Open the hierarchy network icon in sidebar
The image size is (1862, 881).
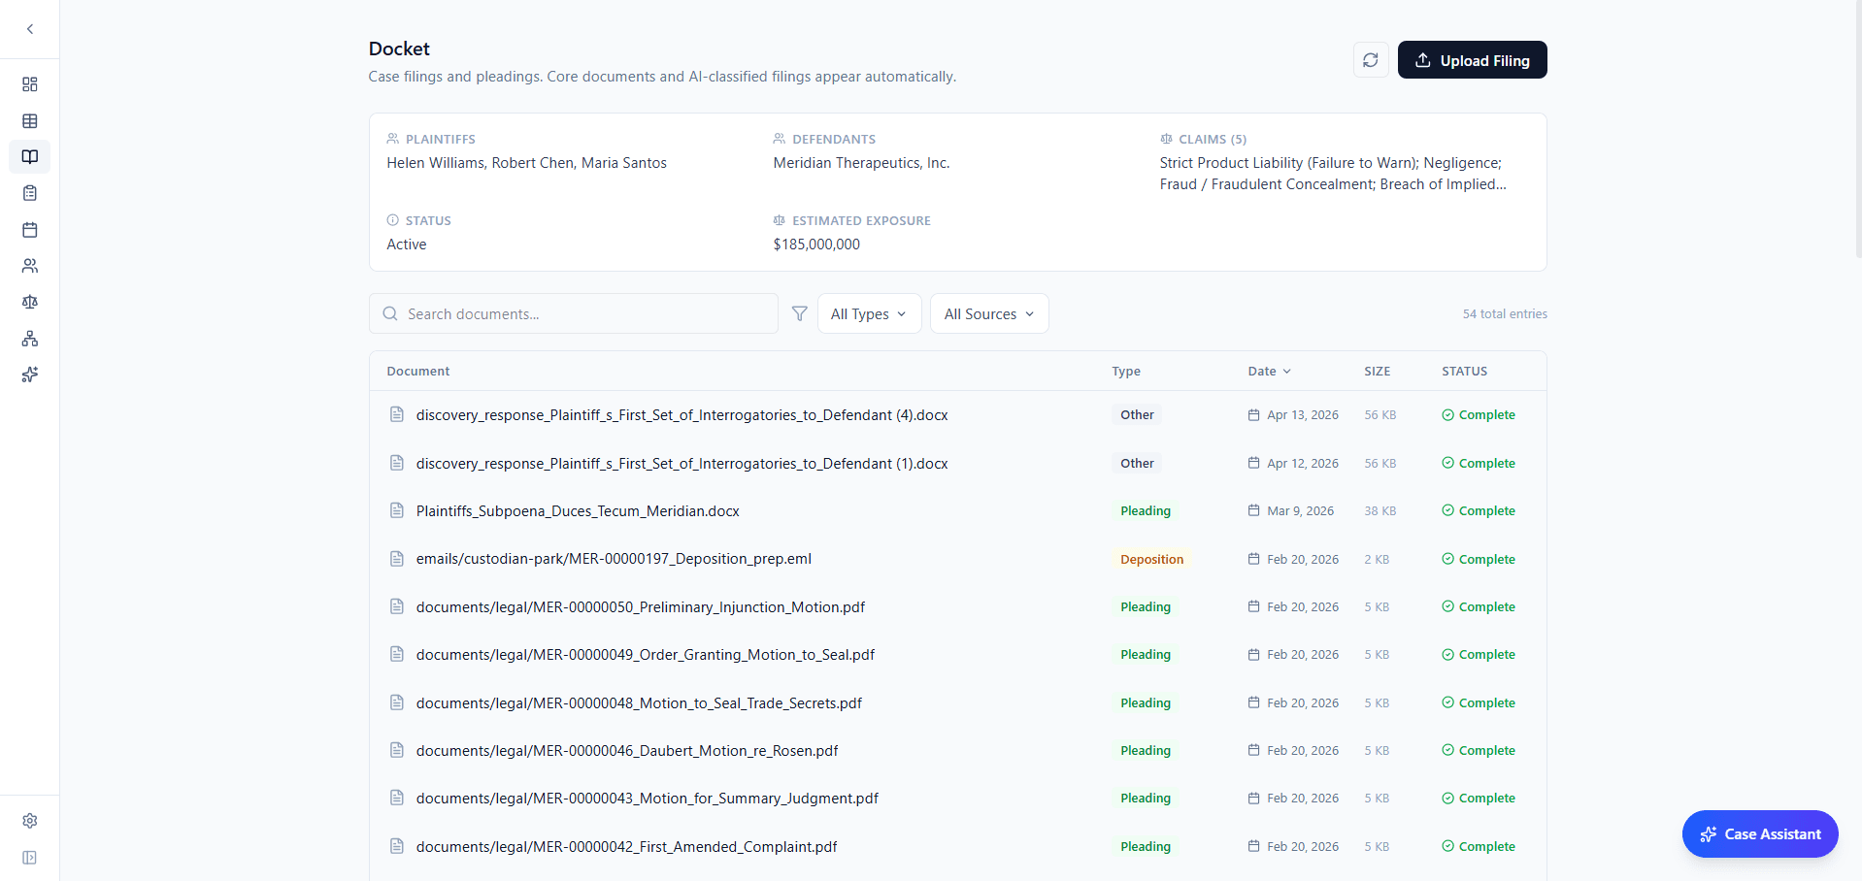pos(30,339)
